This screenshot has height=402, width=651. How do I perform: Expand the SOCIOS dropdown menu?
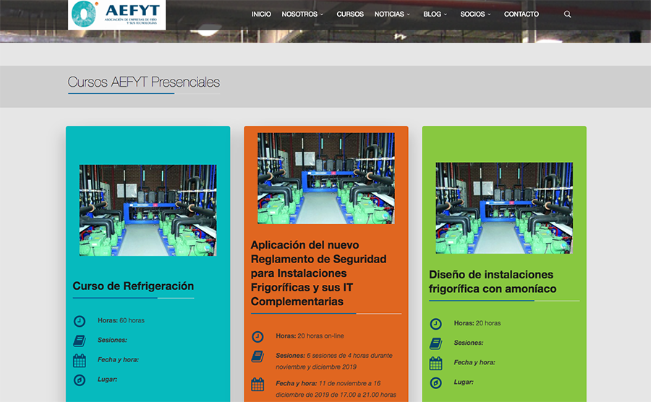[475, 14]
